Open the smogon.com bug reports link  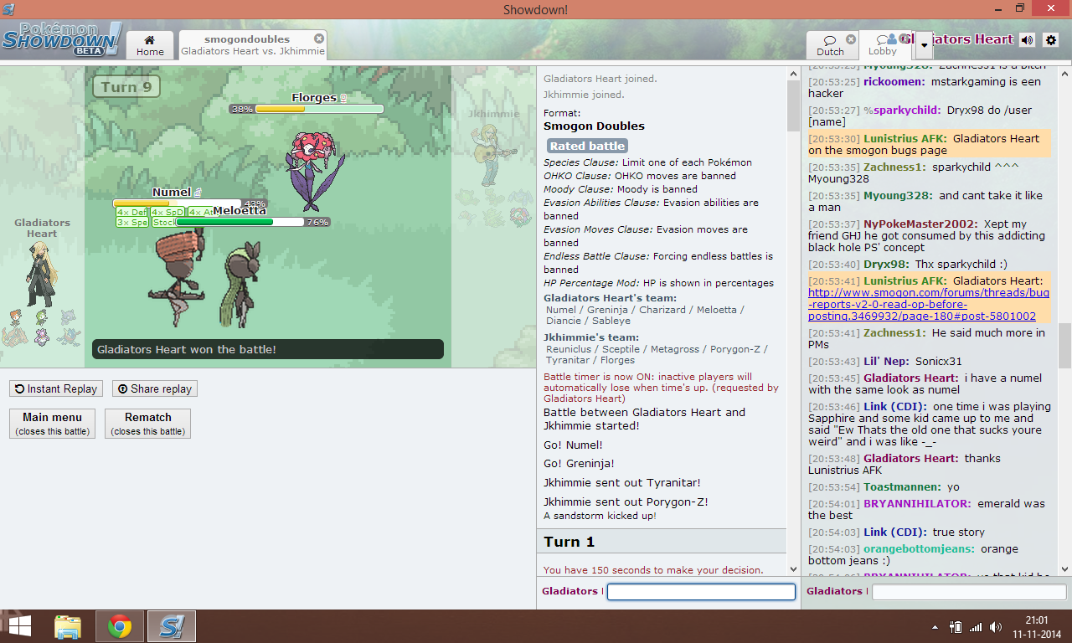click(x=928, y=305)
